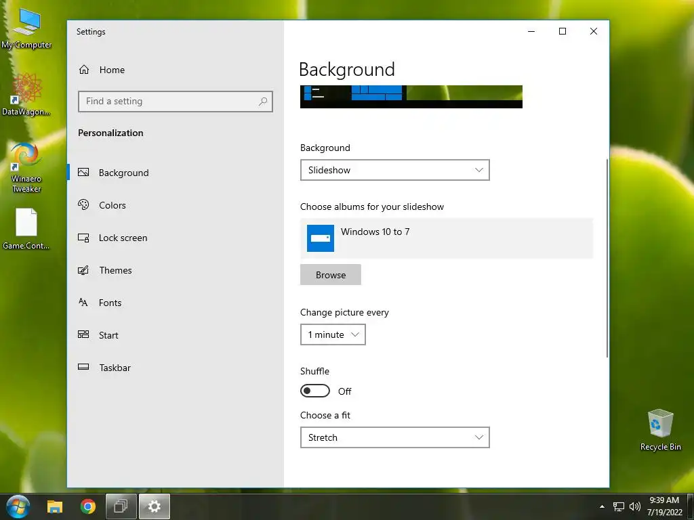
Task: Launch Chrome from the taskbar
Action: click(x=88, y=506)
